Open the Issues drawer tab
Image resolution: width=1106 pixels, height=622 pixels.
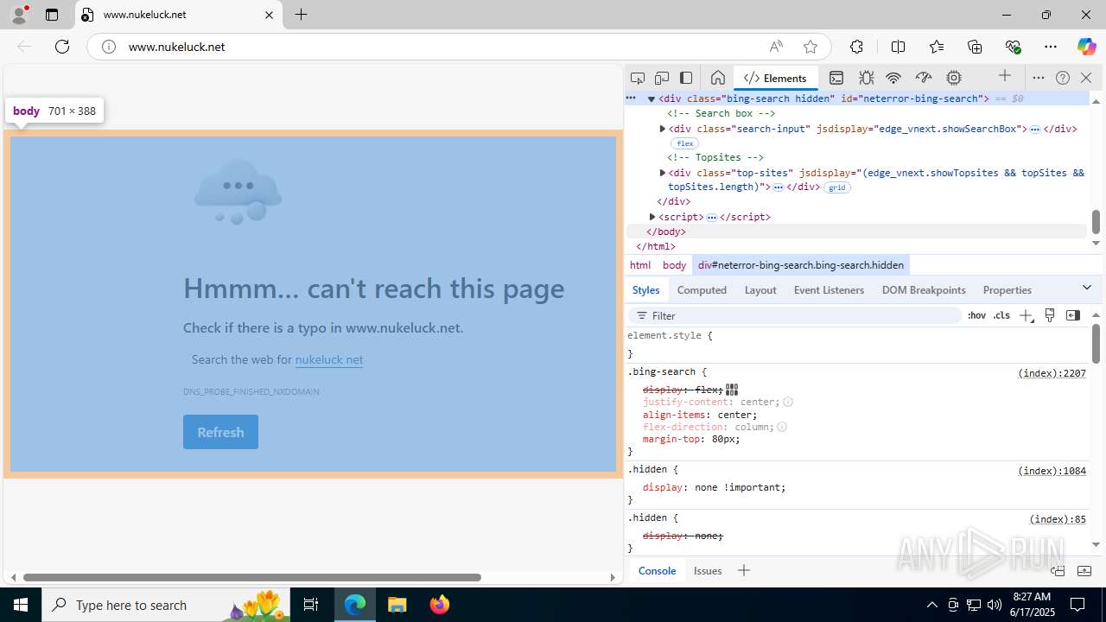tap(708, 571)
